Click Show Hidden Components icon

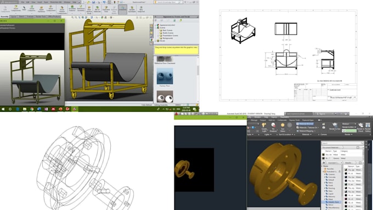click(x=62, y=10)
